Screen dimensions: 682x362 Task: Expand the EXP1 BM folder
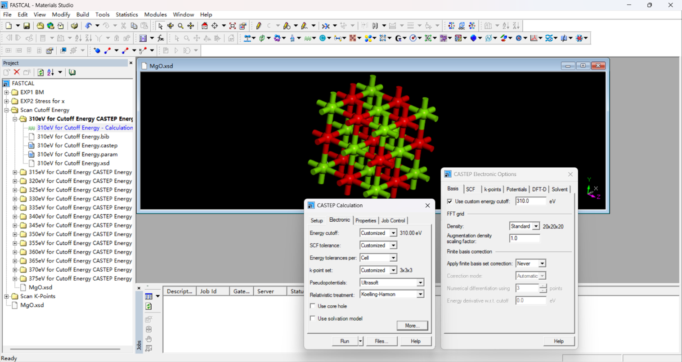(7, 92)
